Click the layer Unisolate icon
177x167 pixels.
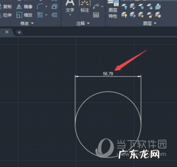(x=132, y=15)
